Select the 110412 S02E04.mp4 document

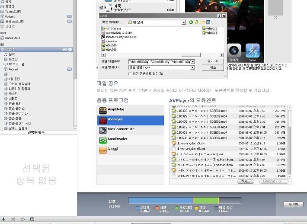pos(228,127)
